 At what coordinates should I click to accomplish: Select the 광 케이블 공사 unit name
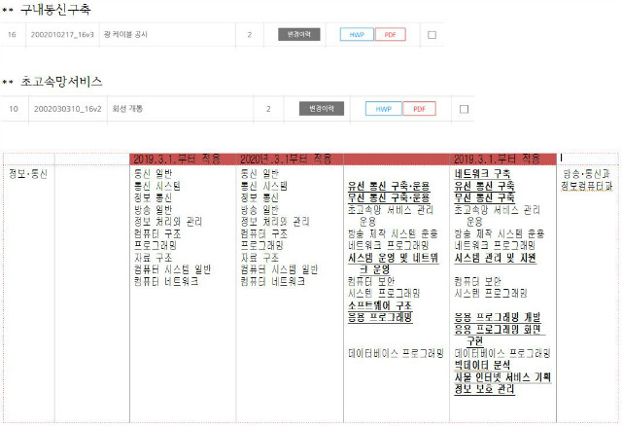(x=126, y=35)
